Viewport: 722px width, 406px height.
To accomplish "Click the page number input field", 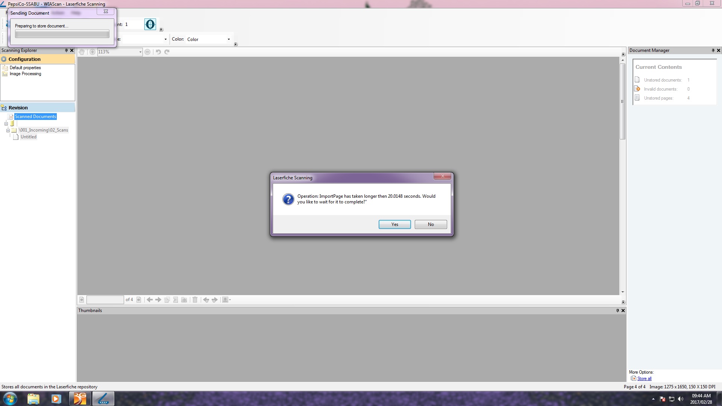I will click(105, 300).
